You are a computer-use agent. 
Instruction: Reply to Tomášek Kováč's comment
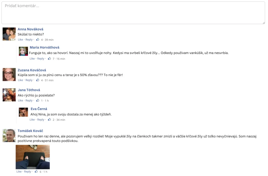[27, 172]
